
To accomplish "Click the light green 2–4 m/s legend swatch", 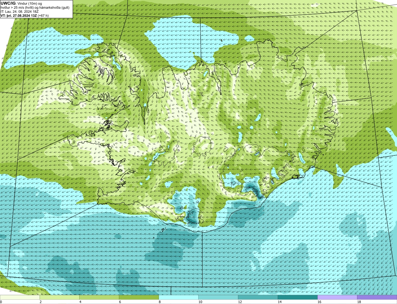I will coord(60,297).
